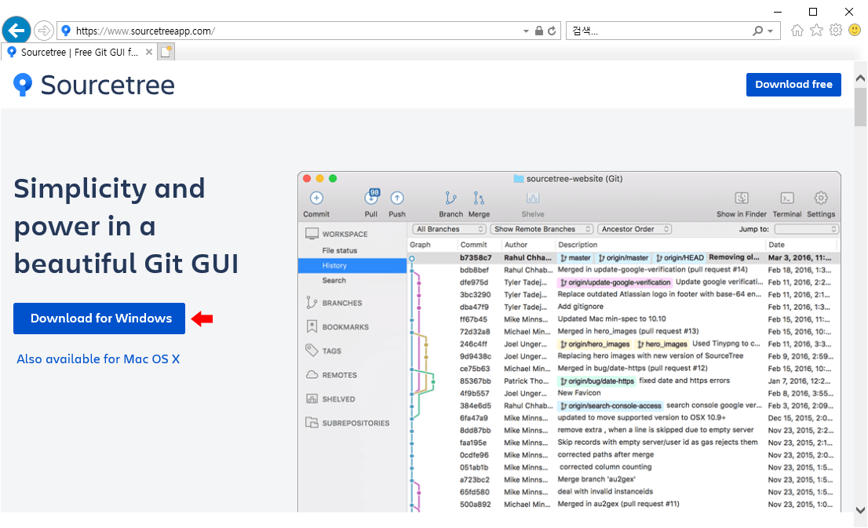Expand TAGS section in sidebar
868x528 pixels.
pos(332,351)
